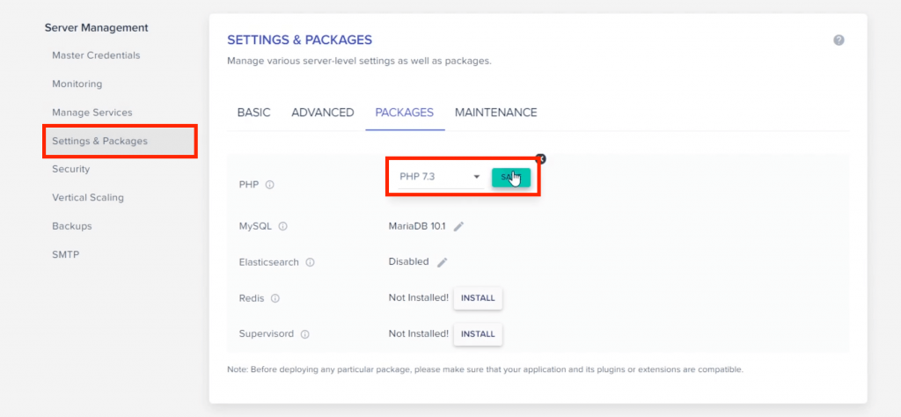
Task: Go to the Monitoring section
Action: pos(77,84)
